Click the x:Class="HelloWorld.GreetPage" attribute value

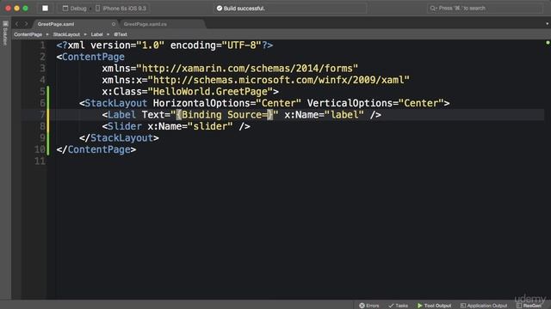point(210,92)
